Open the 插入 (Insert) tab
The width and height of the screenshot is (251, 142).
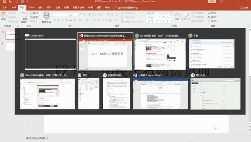41,7
